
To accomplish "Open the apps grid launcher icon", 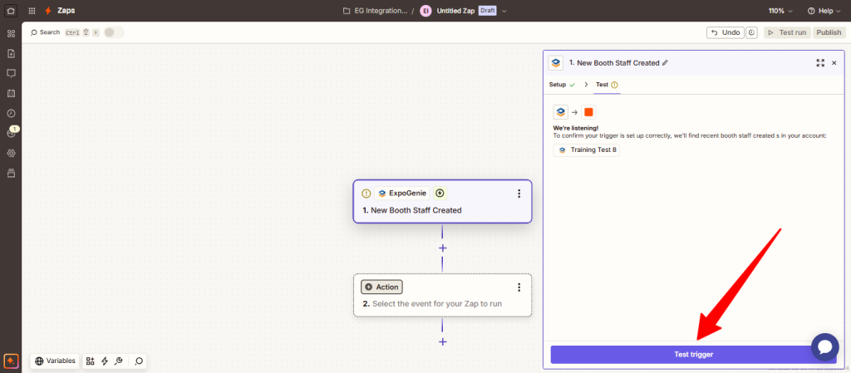I will 32,11.
